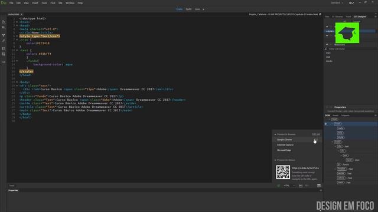Select the <style> source in CSS Designer

point(330,31)
